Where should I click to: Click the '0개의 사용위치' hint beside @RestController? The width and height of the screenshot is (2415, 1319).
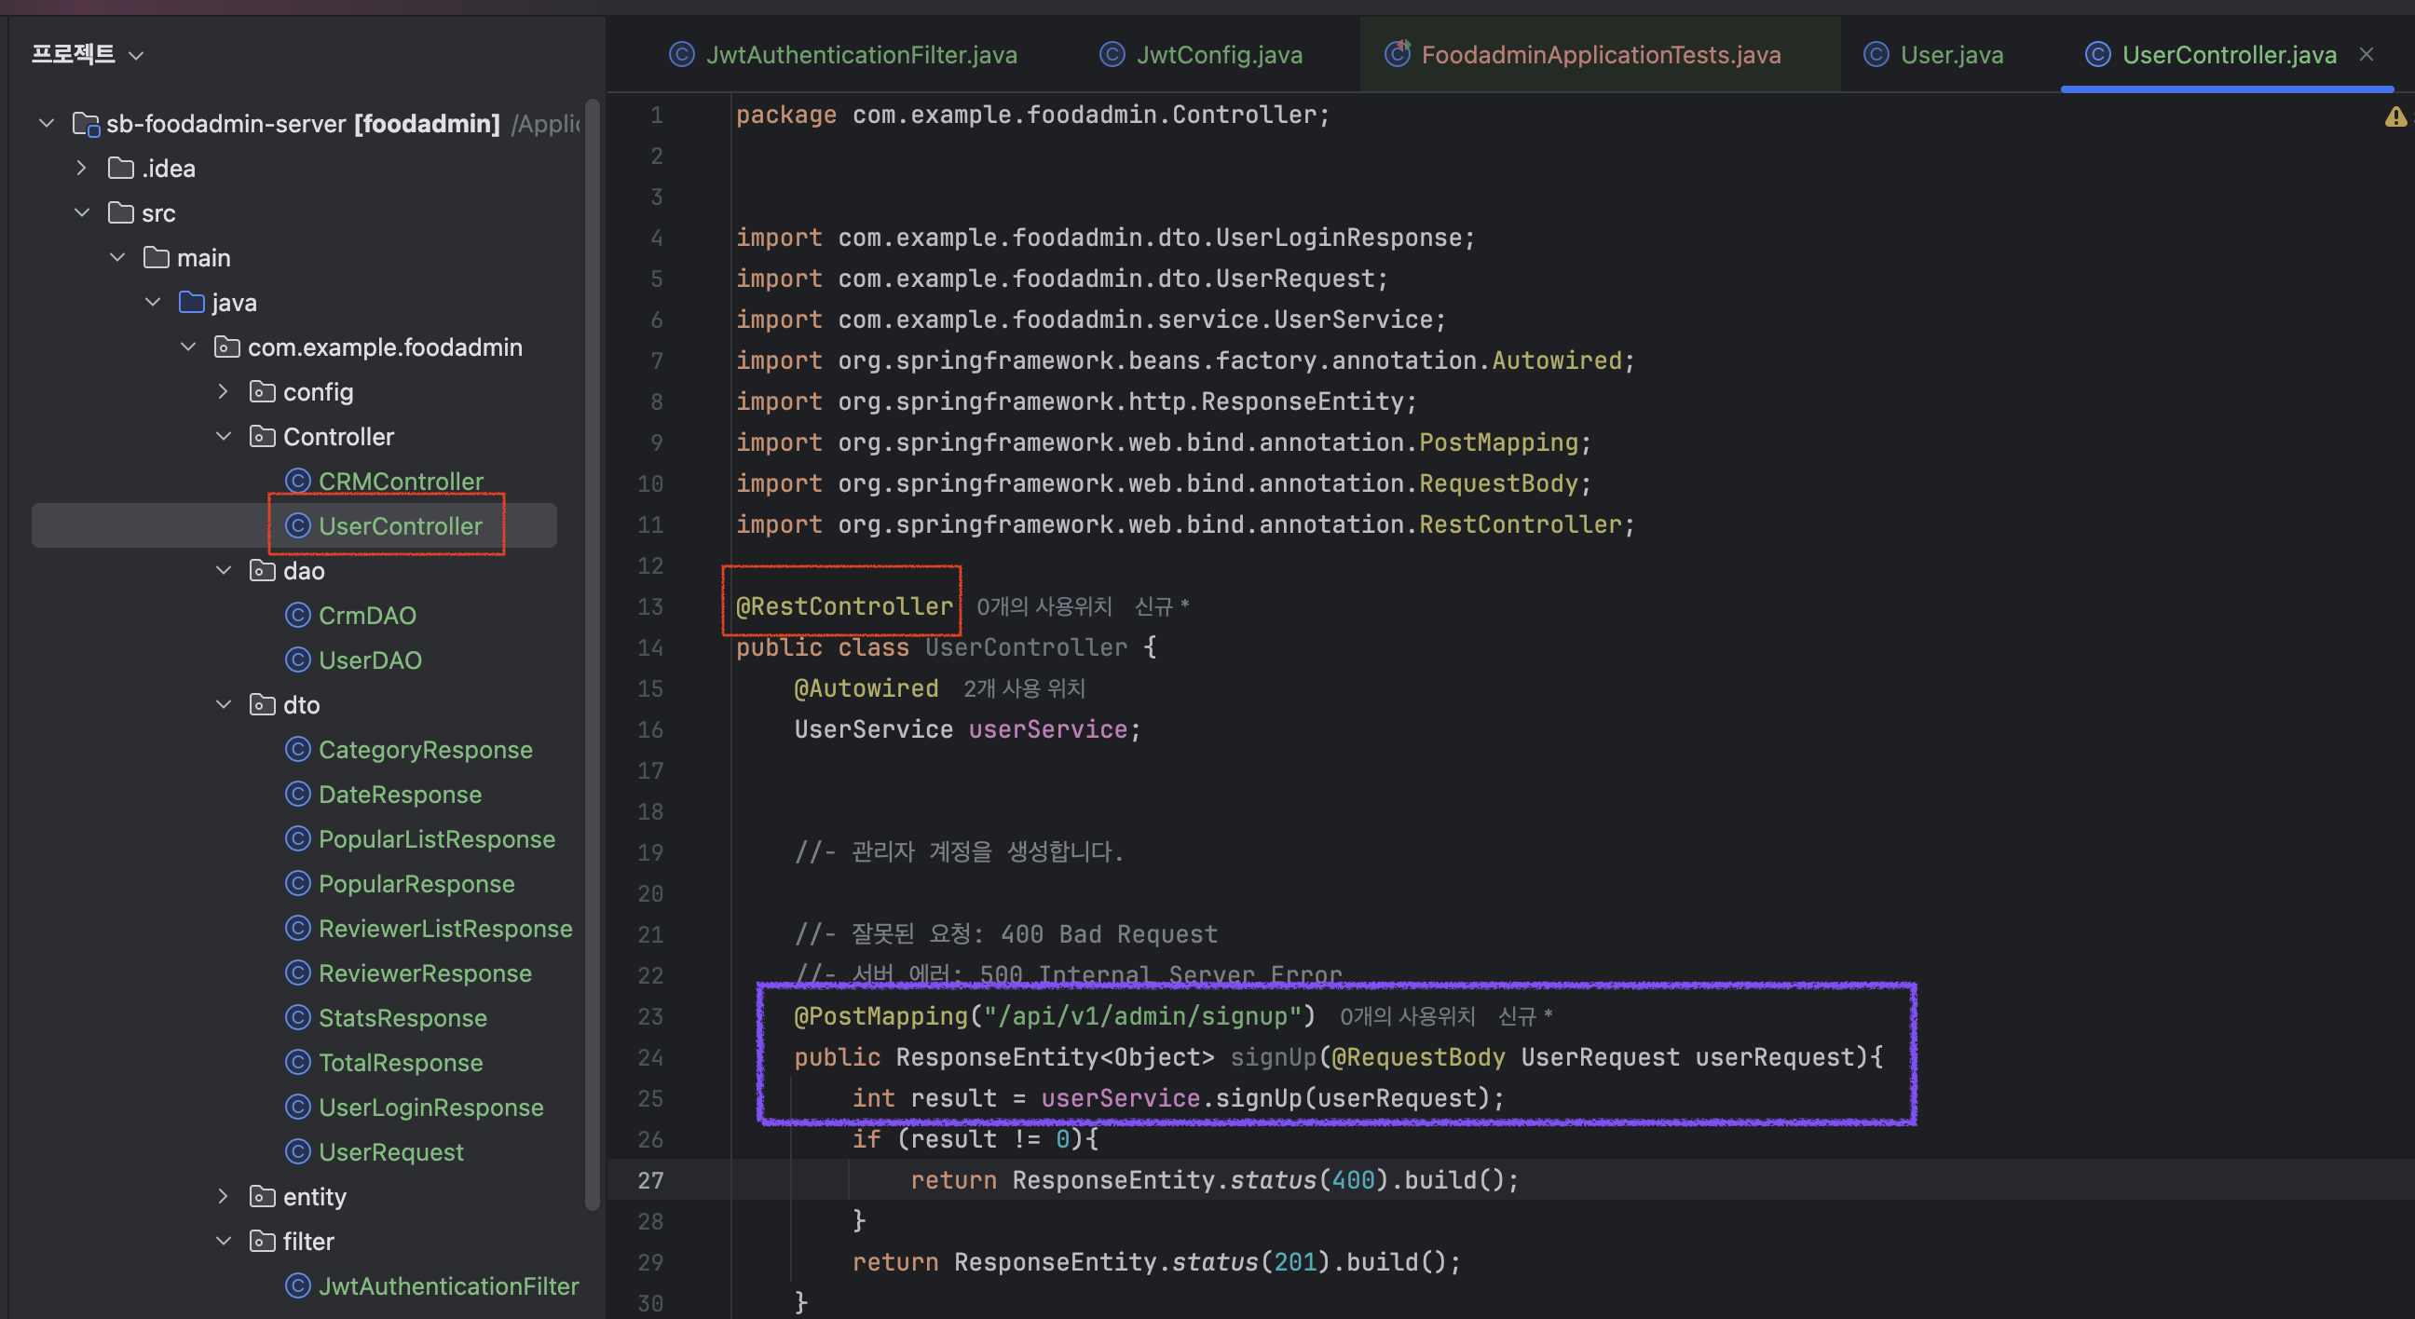pyautogui.click(x=1044, y=606)
